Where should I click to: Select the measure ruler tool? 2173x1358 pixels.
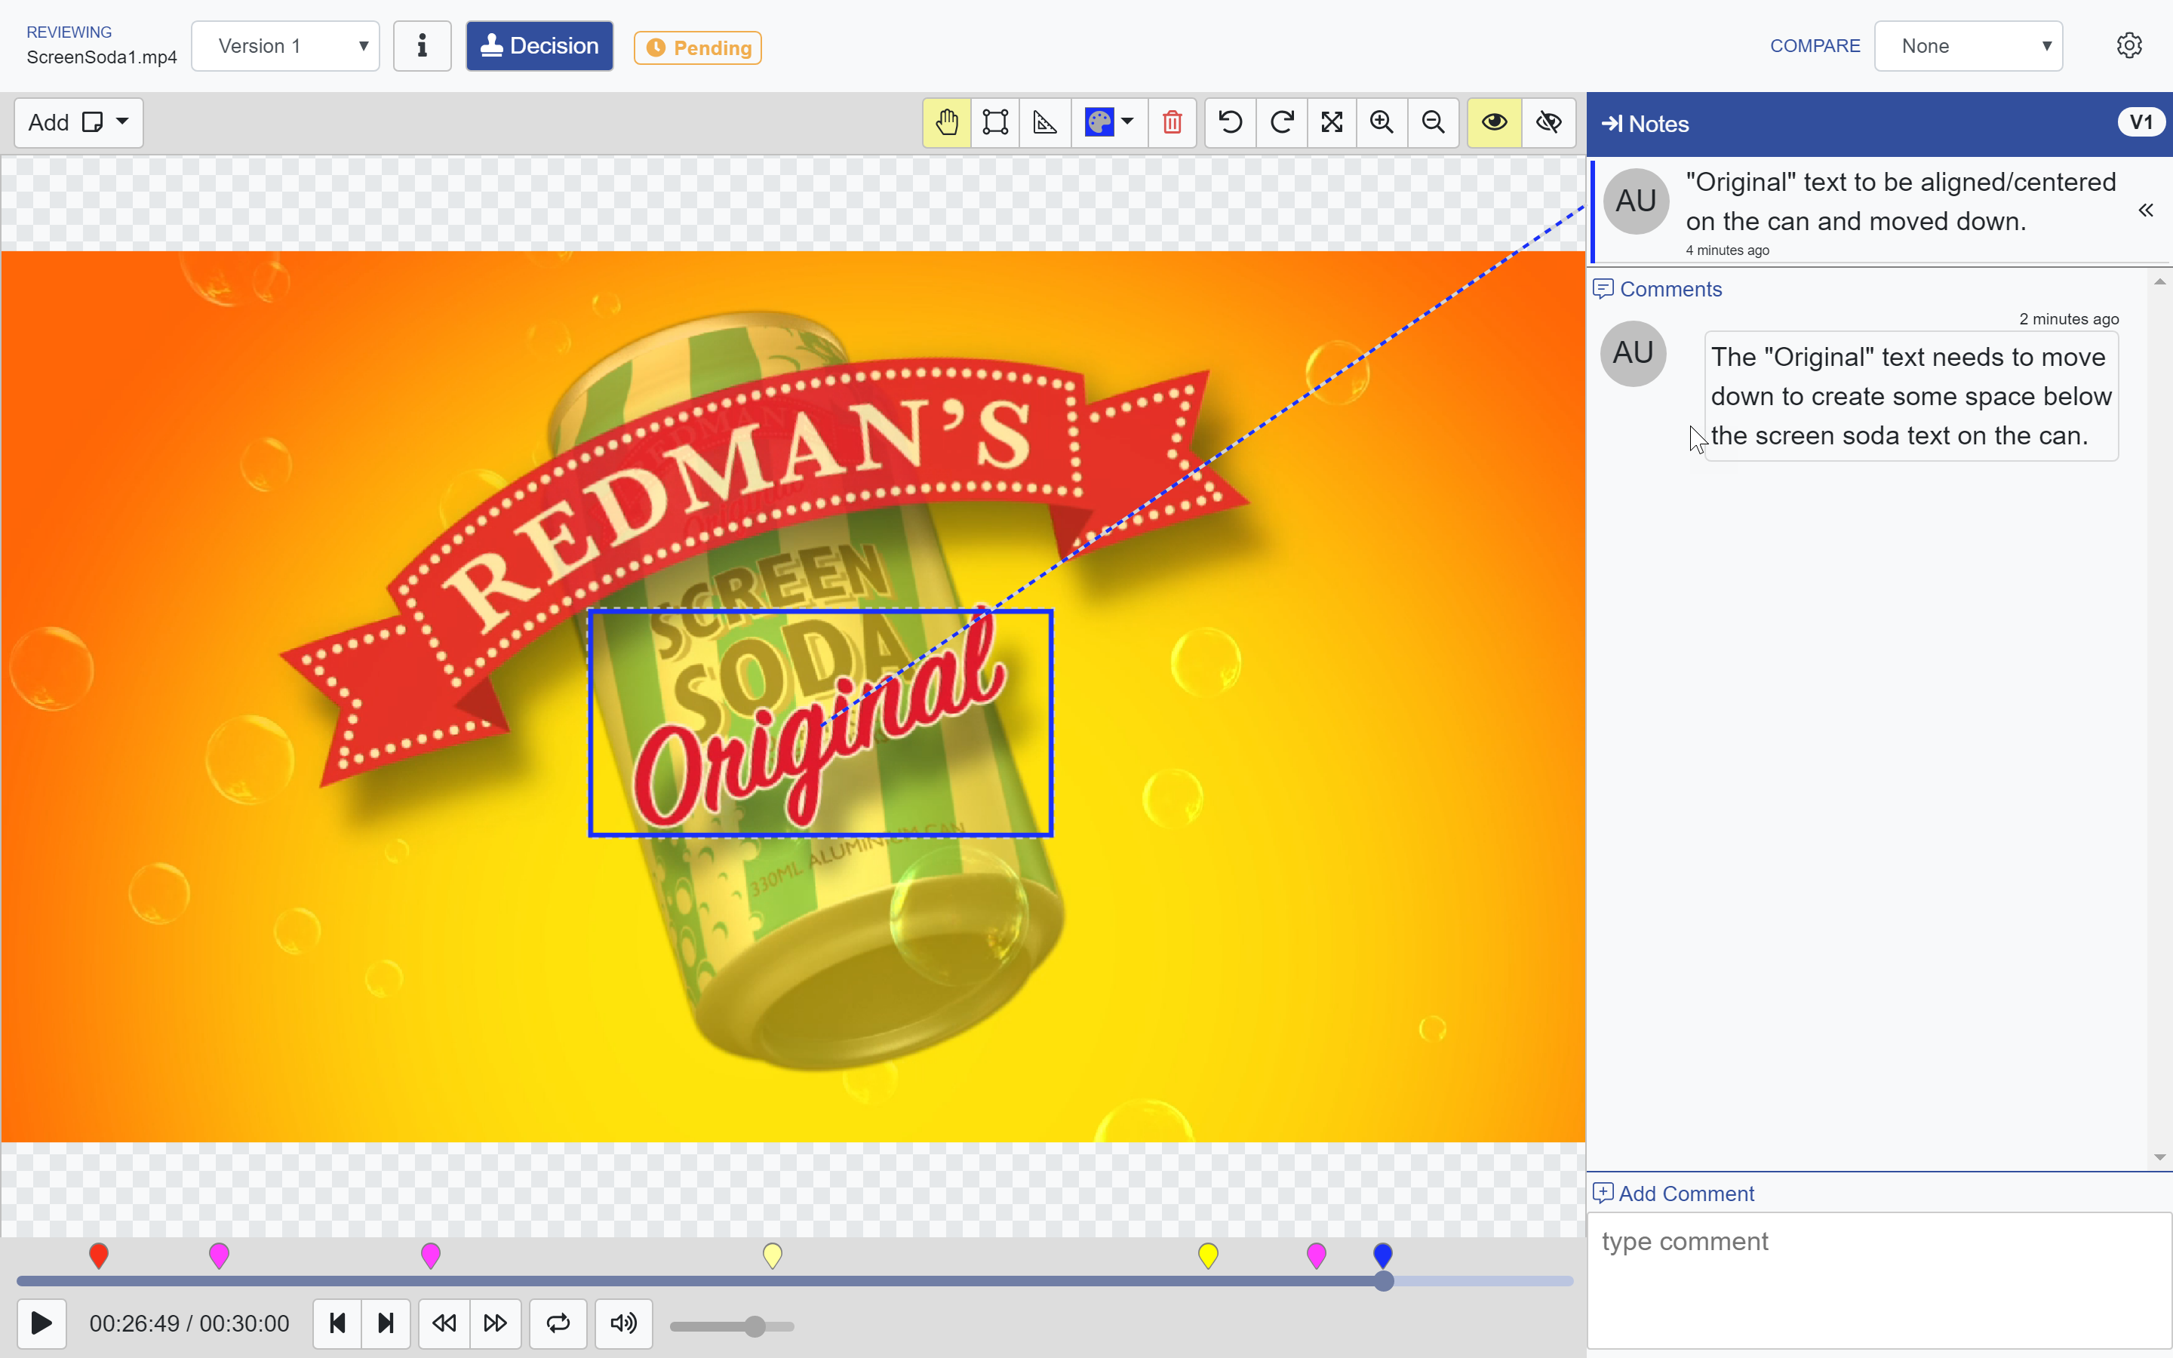pos(1044,122)
